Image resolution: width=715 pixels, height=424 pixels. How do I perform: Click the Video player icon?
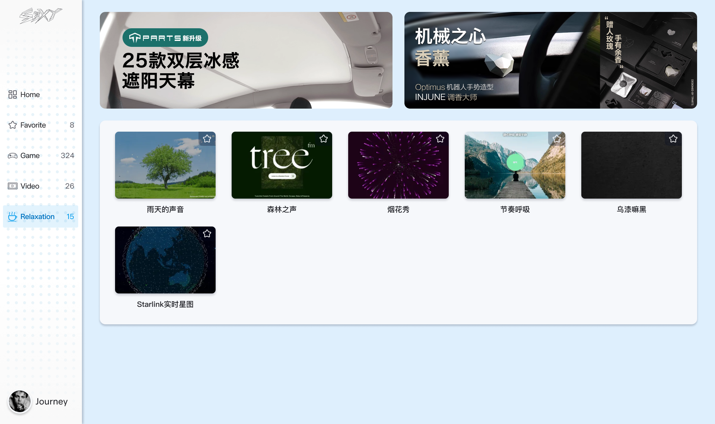[x=13, y=186]
